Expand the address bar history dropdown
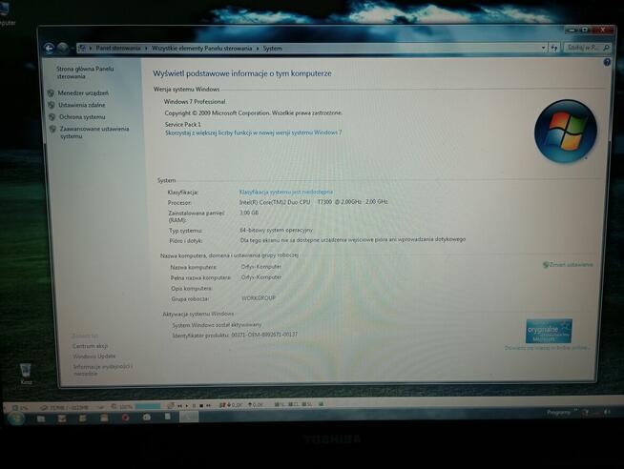 pyautogui.click(x=543, y=48)
